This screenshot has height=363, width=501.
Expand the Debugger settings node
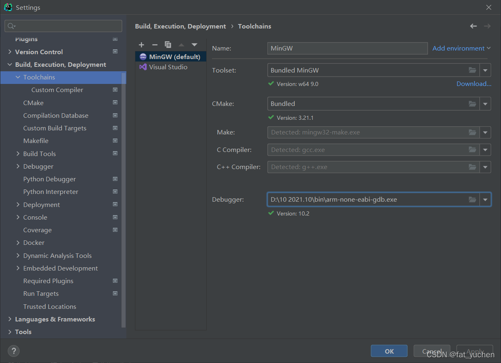[x=18, y=166]
